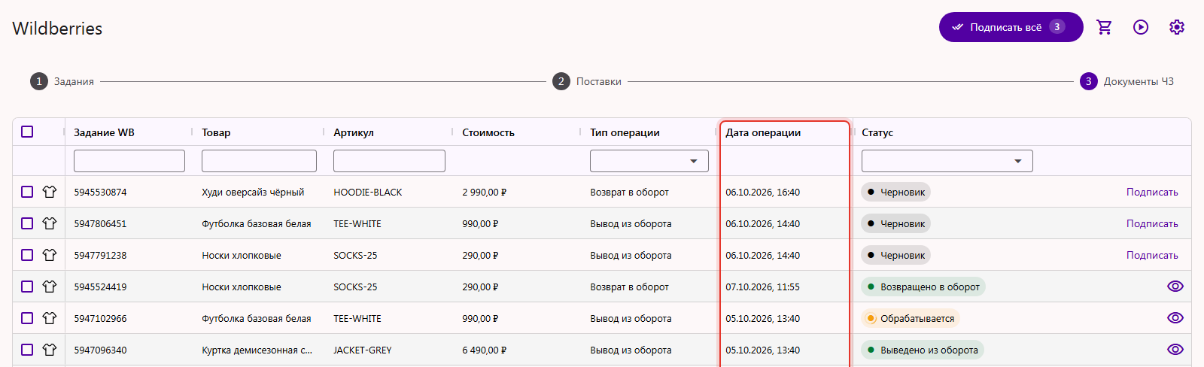The height and width of the screenshot is (367, 1204).
Task: Go to step 3 Документы ЧЗ
Action: (1127, 81)
